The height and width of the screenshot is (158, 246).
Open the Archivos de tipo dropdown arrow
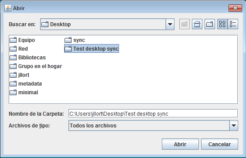pos(234,126)
